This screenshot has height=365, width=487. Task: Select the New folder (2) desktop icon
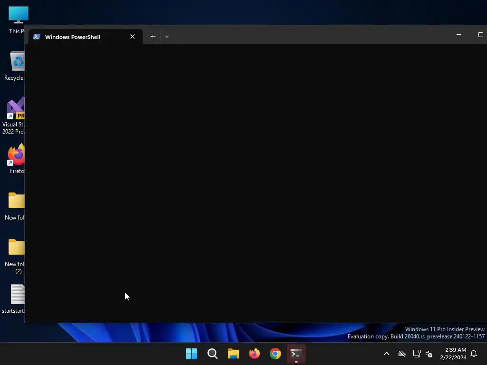(x=15, y=256)
